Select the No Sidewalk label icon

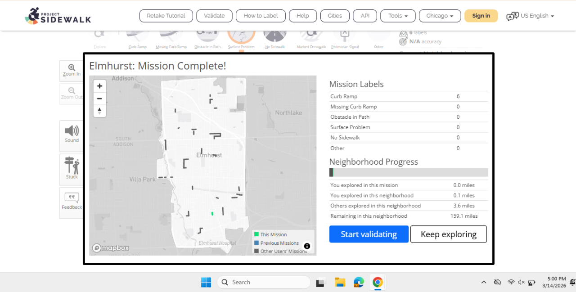[x=274, y=40]
